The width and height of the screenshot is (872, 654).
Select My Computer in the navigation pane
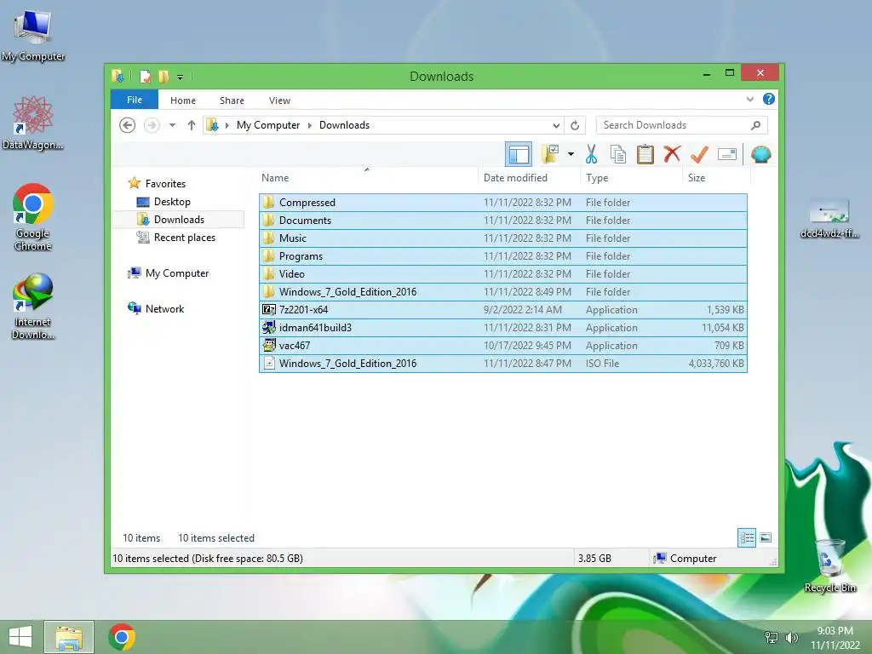(x=177, y=273)
